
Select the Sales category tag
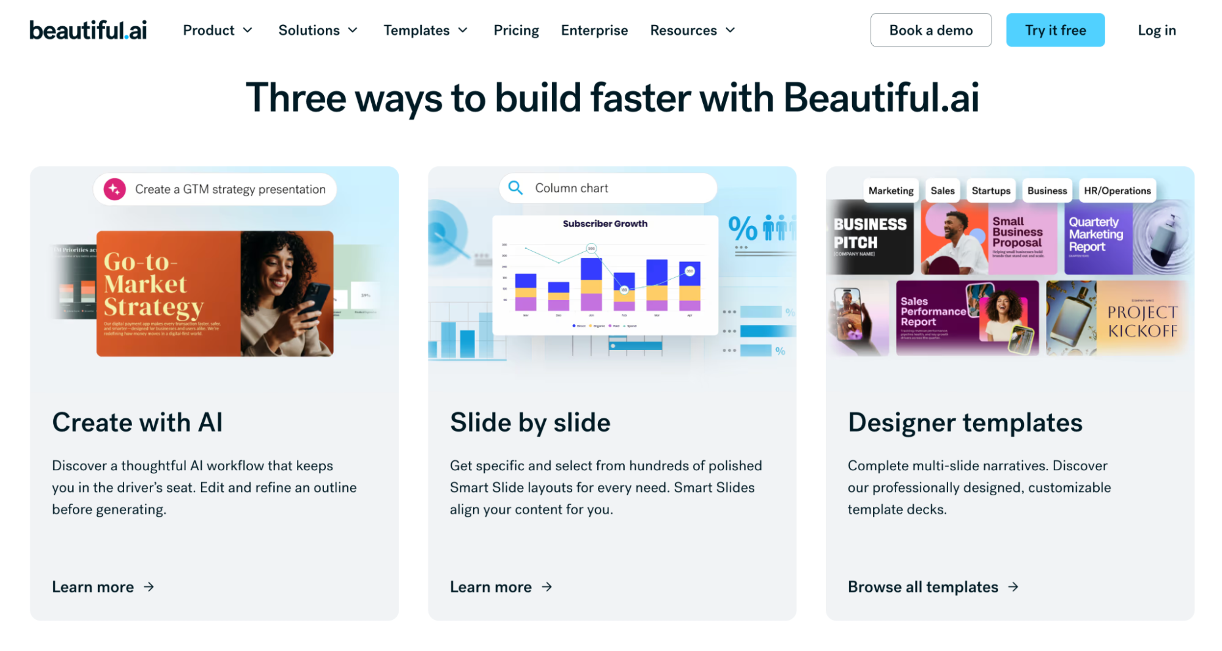point(942,191)
